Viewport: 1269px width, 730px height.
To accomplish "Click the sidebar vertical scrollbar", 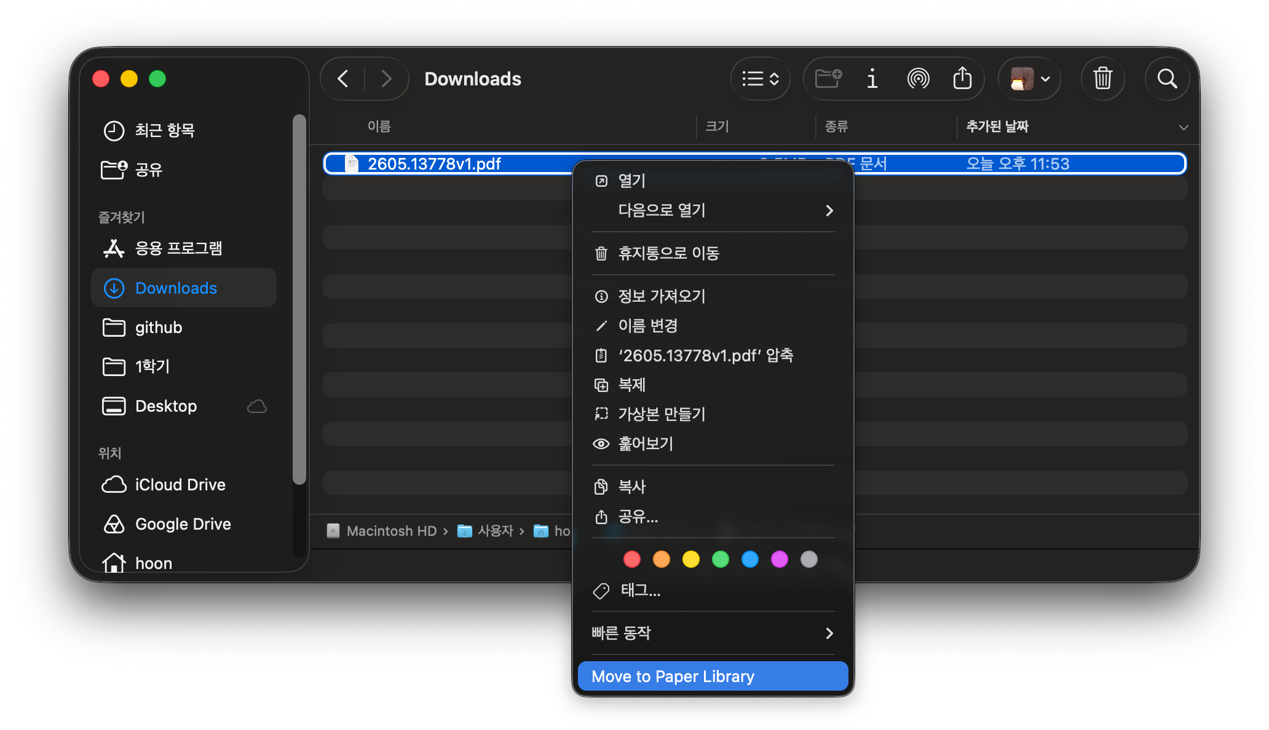I will point(299,300).
